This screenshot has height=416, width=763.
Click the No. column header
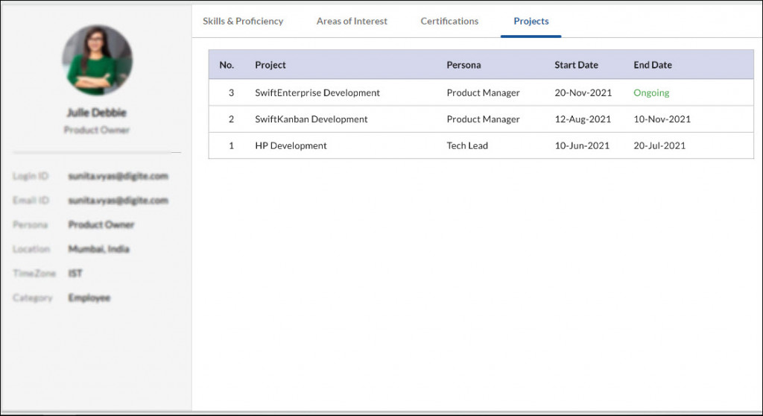click(227, 65)
